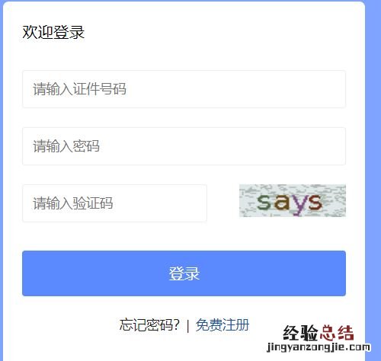381x361 pixels.
Task: Click the black 经验 characters in watermark
Action: point(301,333)
